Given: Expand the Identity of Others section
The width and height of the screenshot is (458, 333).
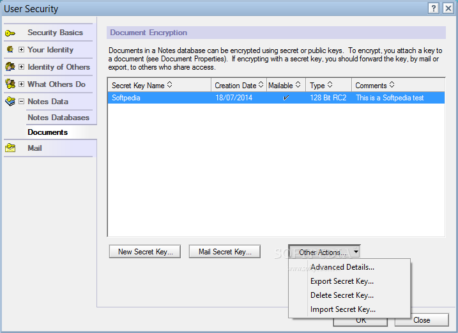Looking at the screenshot, I should point(21,66).
